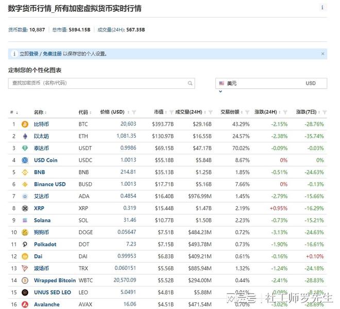This screenshot has height=309, width=340.
Task: Click the Wrapped Bitcoin logo icon
Action: point(25,281)
